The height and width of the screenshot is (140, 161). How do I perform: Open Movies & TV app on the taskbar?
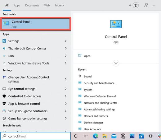click(x=141, y=136)
